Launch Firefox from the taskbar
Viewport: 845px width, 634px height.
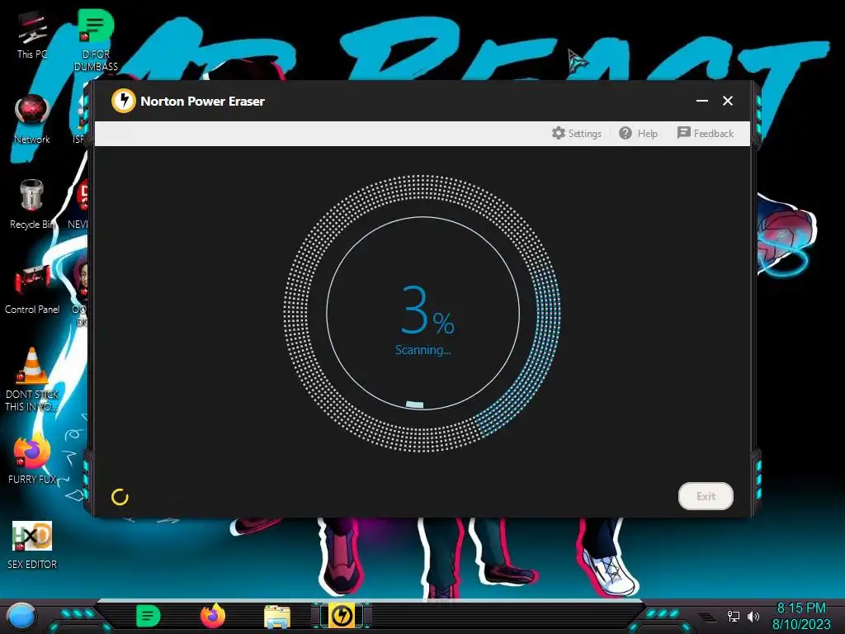click(213, 616)
